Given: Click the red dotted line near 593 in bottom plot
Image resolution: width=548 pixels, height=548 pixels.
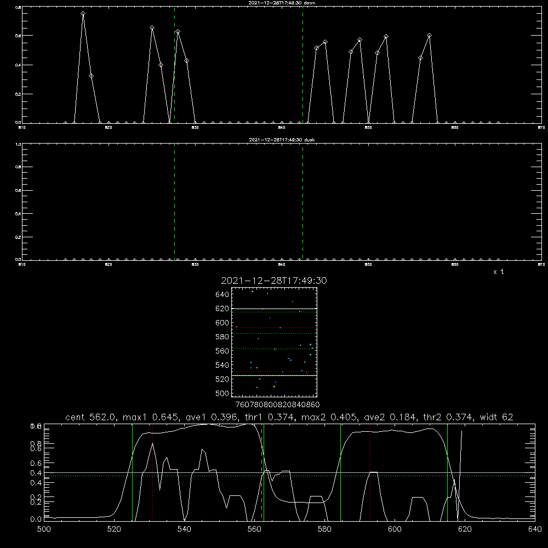Looking at the screenshot, I should click(x=370, y=472).
